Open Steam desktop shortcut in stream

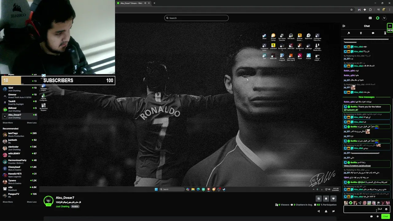coord(264,37)
